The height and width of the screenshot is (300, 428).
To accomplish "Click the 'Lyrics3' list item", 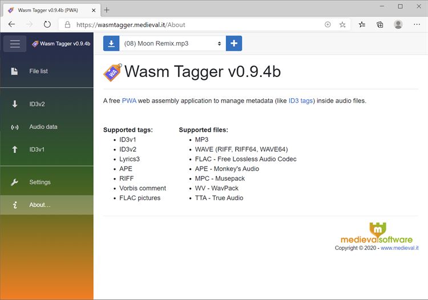I will point(130,159).
